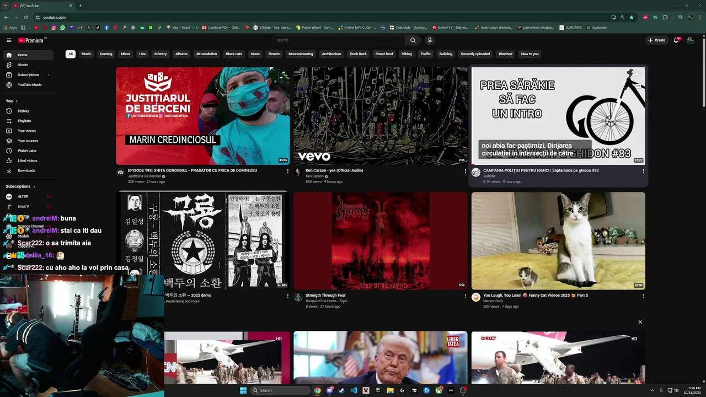Open a new browser tab
Screen dimensions: 706x397
81,6
